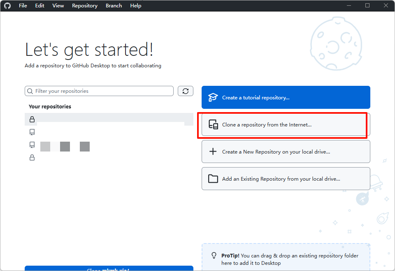Focus the Filter your repositories field

(99, 91)
